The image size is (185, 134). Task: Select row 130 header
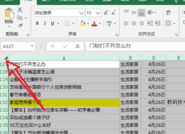coord(4,87)
